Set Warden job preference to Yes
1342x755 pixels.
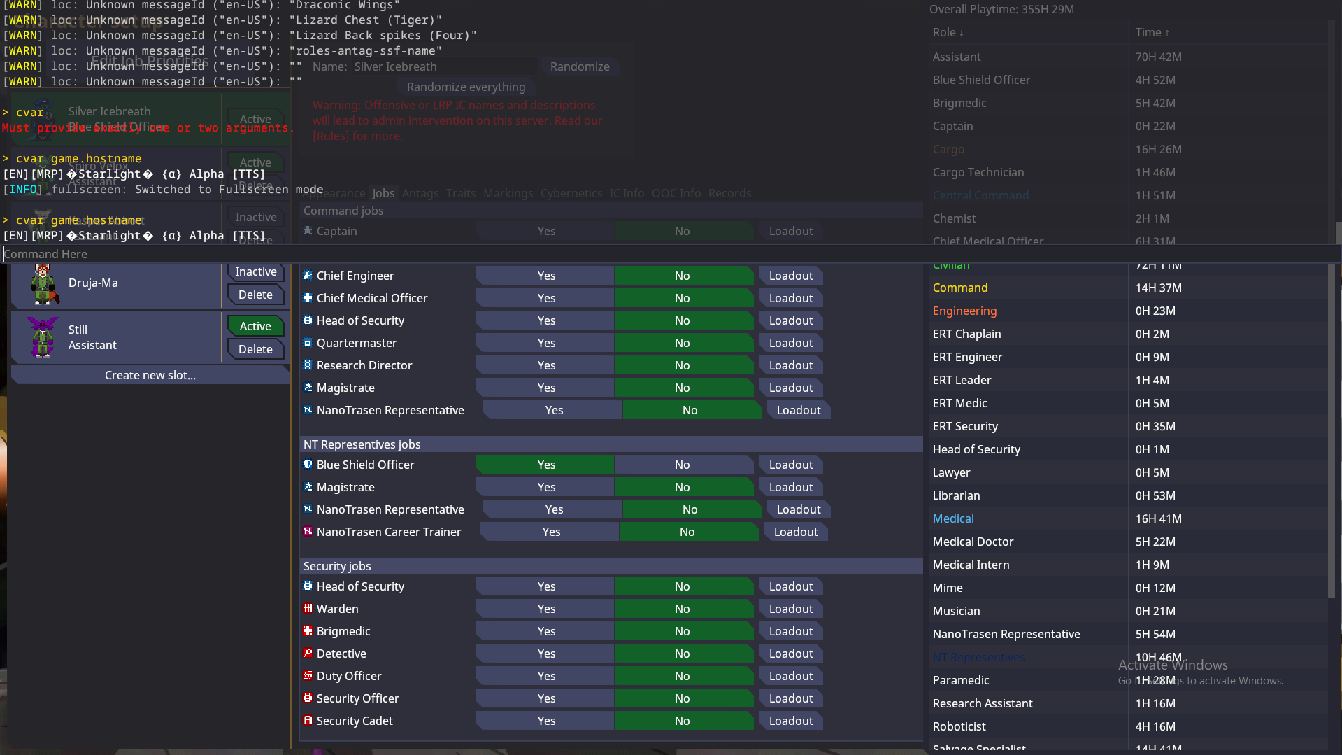point(545,609)
